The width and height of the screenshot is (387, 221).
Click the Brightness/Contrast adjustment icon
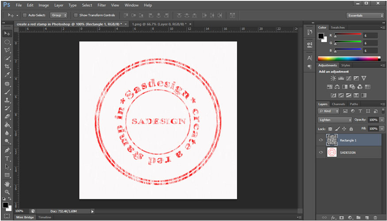[333, 78]
